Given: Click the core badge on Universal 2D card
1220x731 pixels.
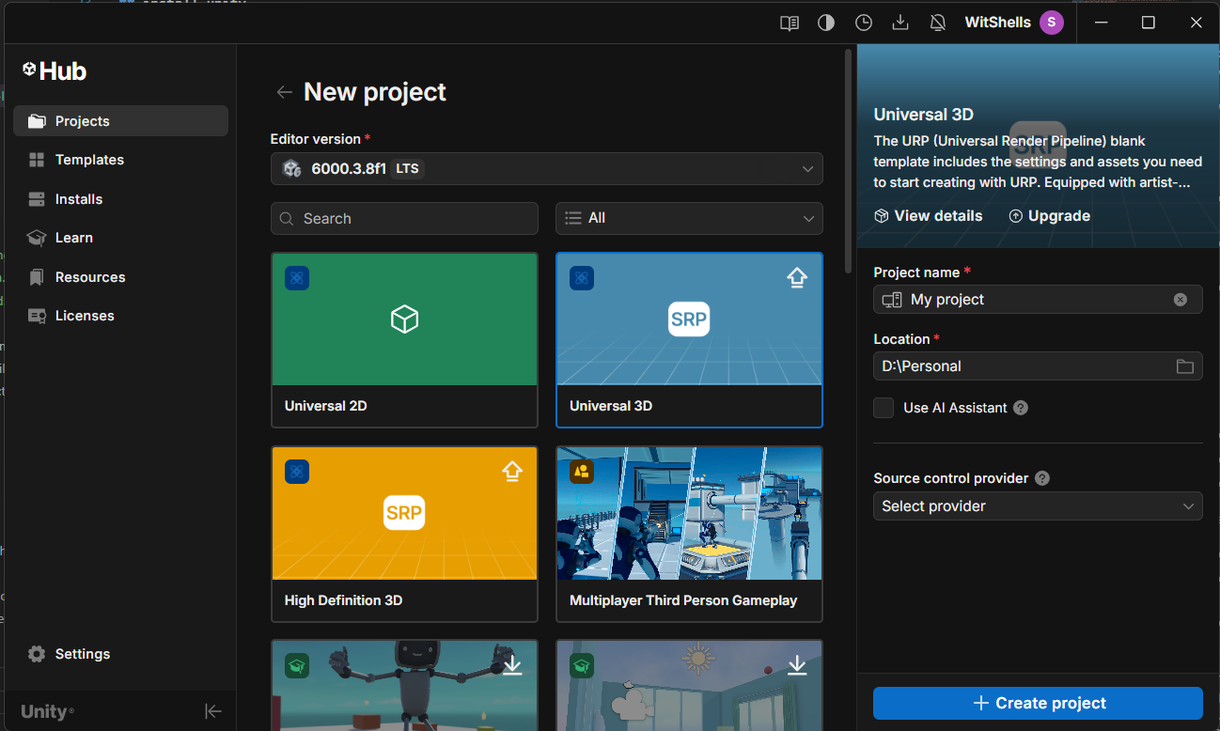Looking at the screenshot, I should pyautogui.click(x=297, y=277).
